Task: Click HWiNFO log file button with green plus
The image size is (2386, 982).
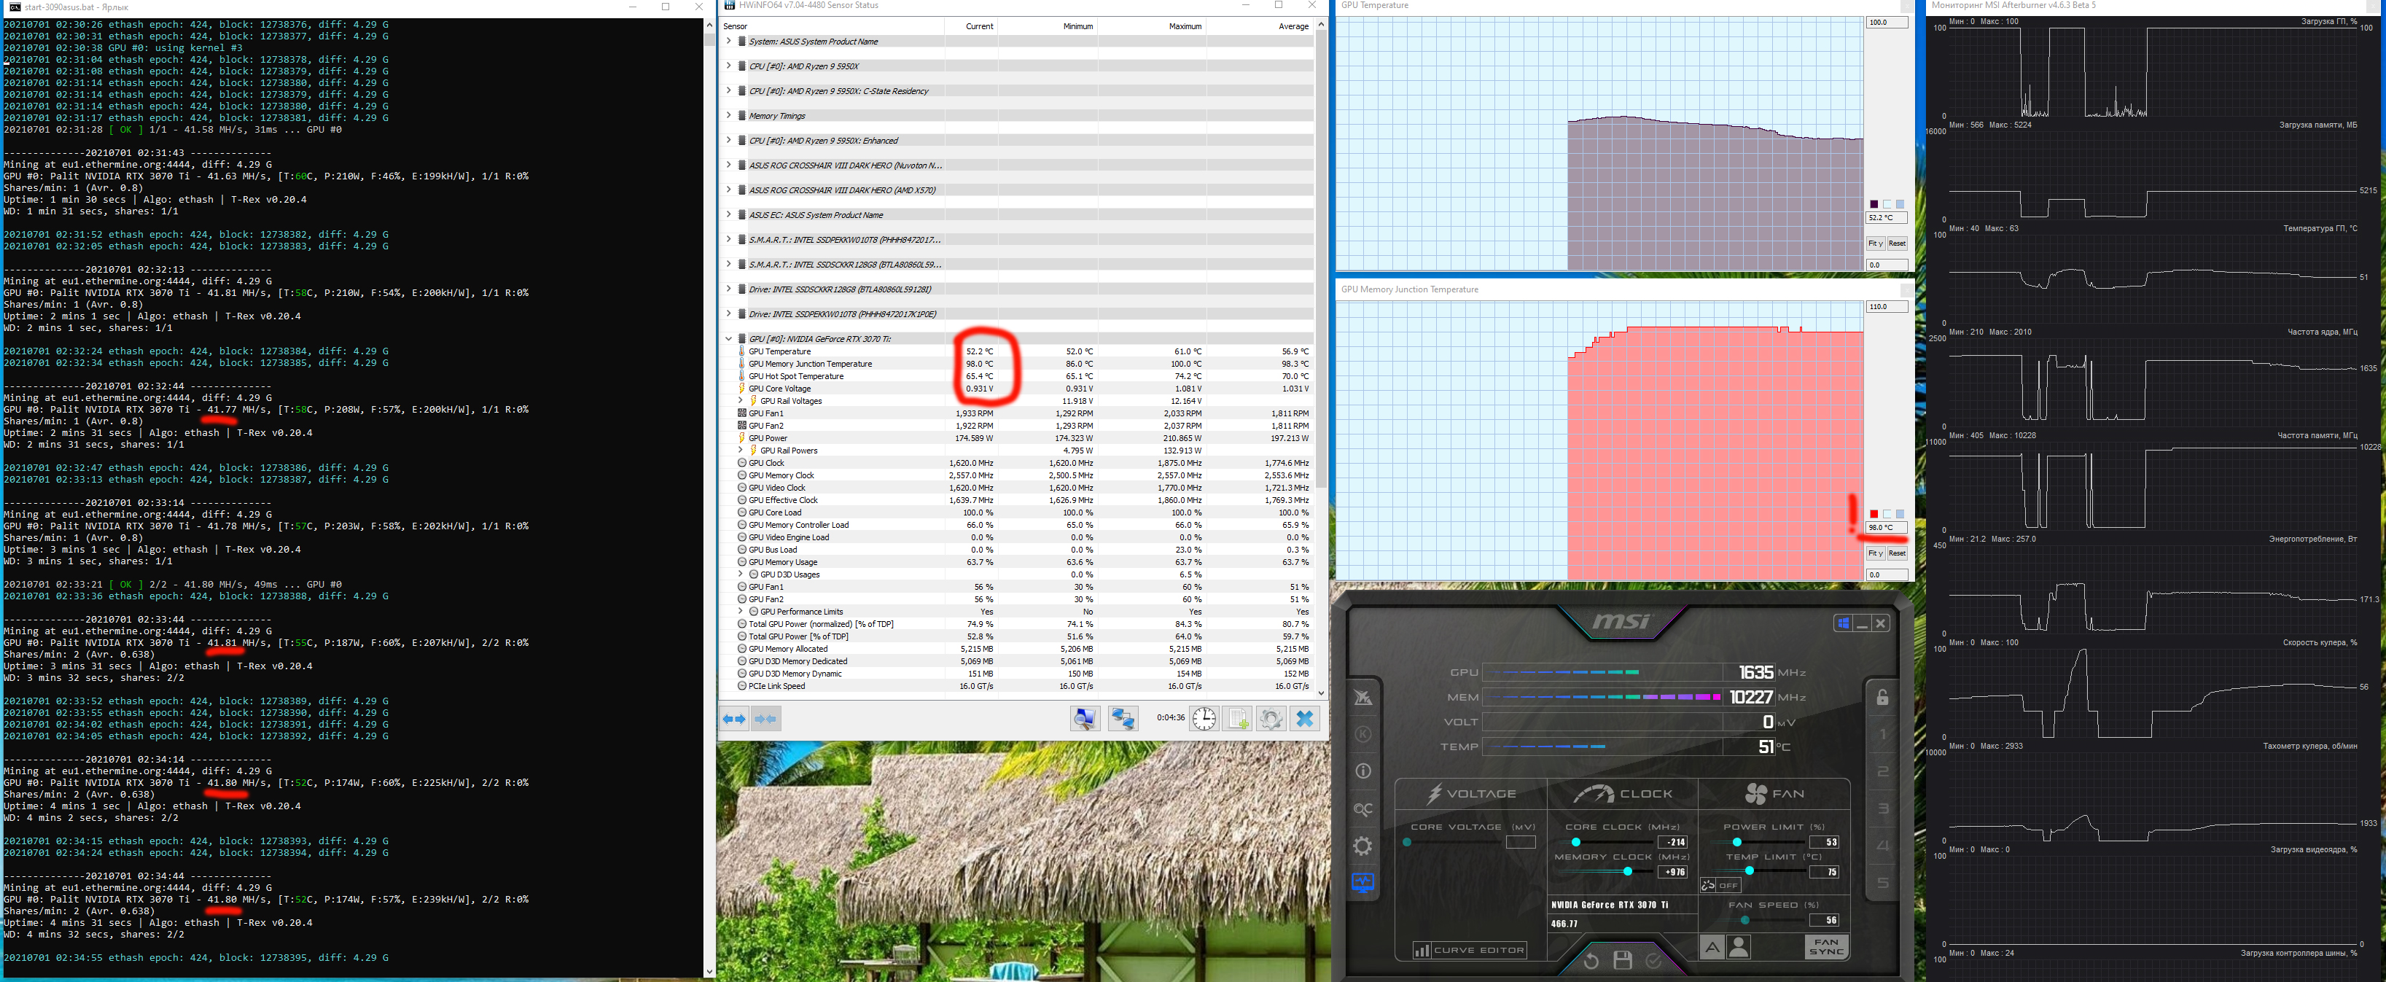Action: [1237, 718]
